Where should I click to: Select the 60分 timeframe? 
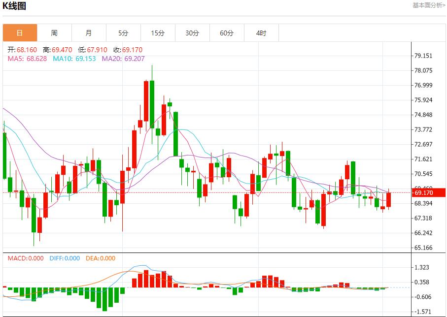(227, 32)
